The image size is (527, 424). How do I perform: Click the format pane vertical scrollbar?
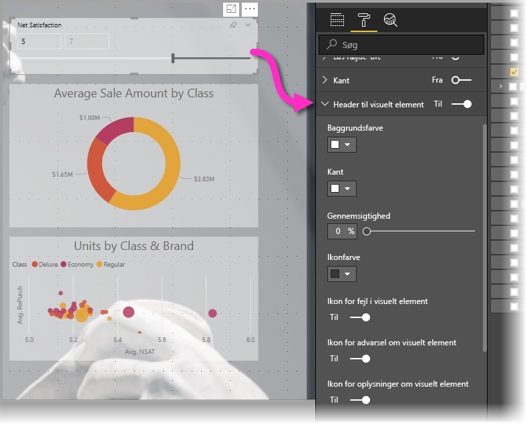coord(484,237)
